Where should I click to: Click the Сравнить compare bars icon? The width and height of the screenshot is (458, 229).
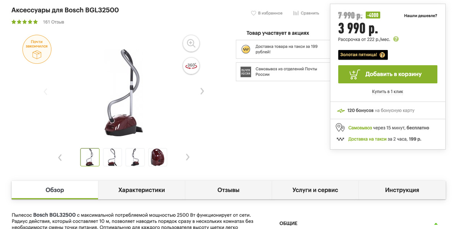296,13
